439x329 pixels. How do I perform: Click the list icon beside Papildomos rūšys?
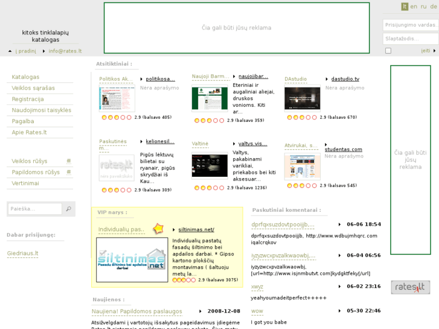[x=69, y=172]
